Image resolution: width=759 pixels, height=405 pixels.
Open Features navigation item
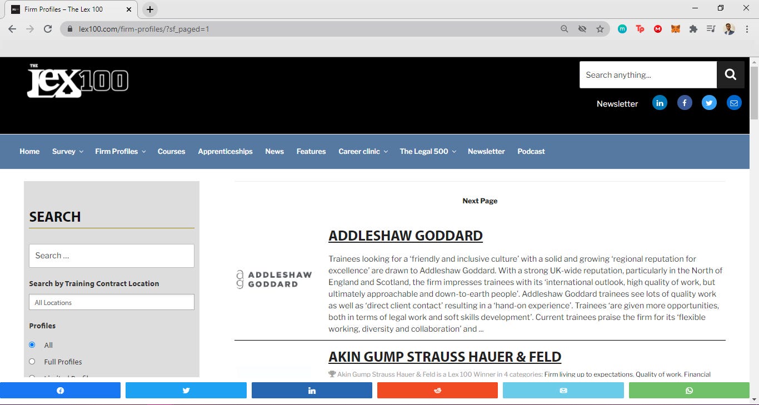pyautogui.click(x=311, y=151)
